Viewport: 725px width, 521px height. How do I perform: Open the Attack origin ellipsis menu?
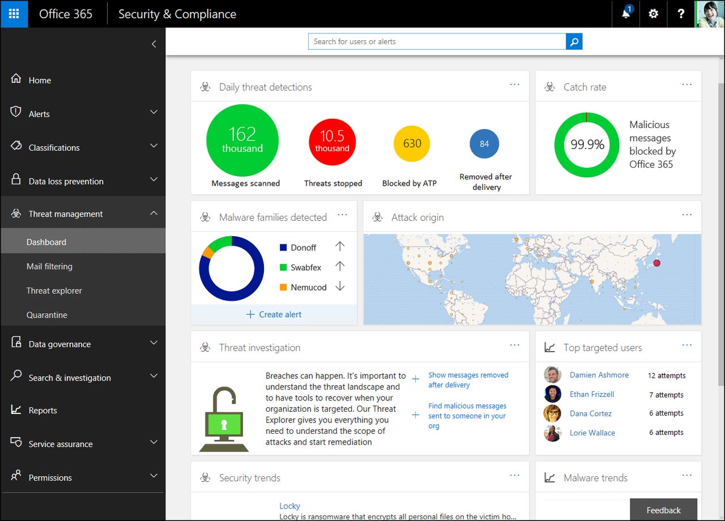click(686, 214)
